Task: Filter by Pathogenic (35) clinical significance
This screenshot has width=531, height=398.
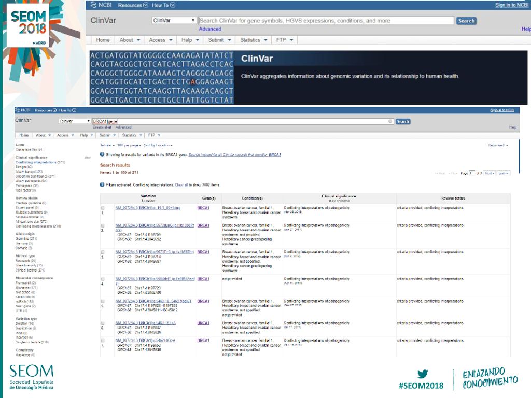Action: pyautogui.click(x=27, y=186)
